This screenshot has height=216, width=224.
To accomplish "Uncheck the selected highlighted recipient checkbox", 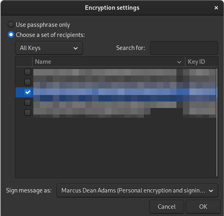I will coord(28,92).
